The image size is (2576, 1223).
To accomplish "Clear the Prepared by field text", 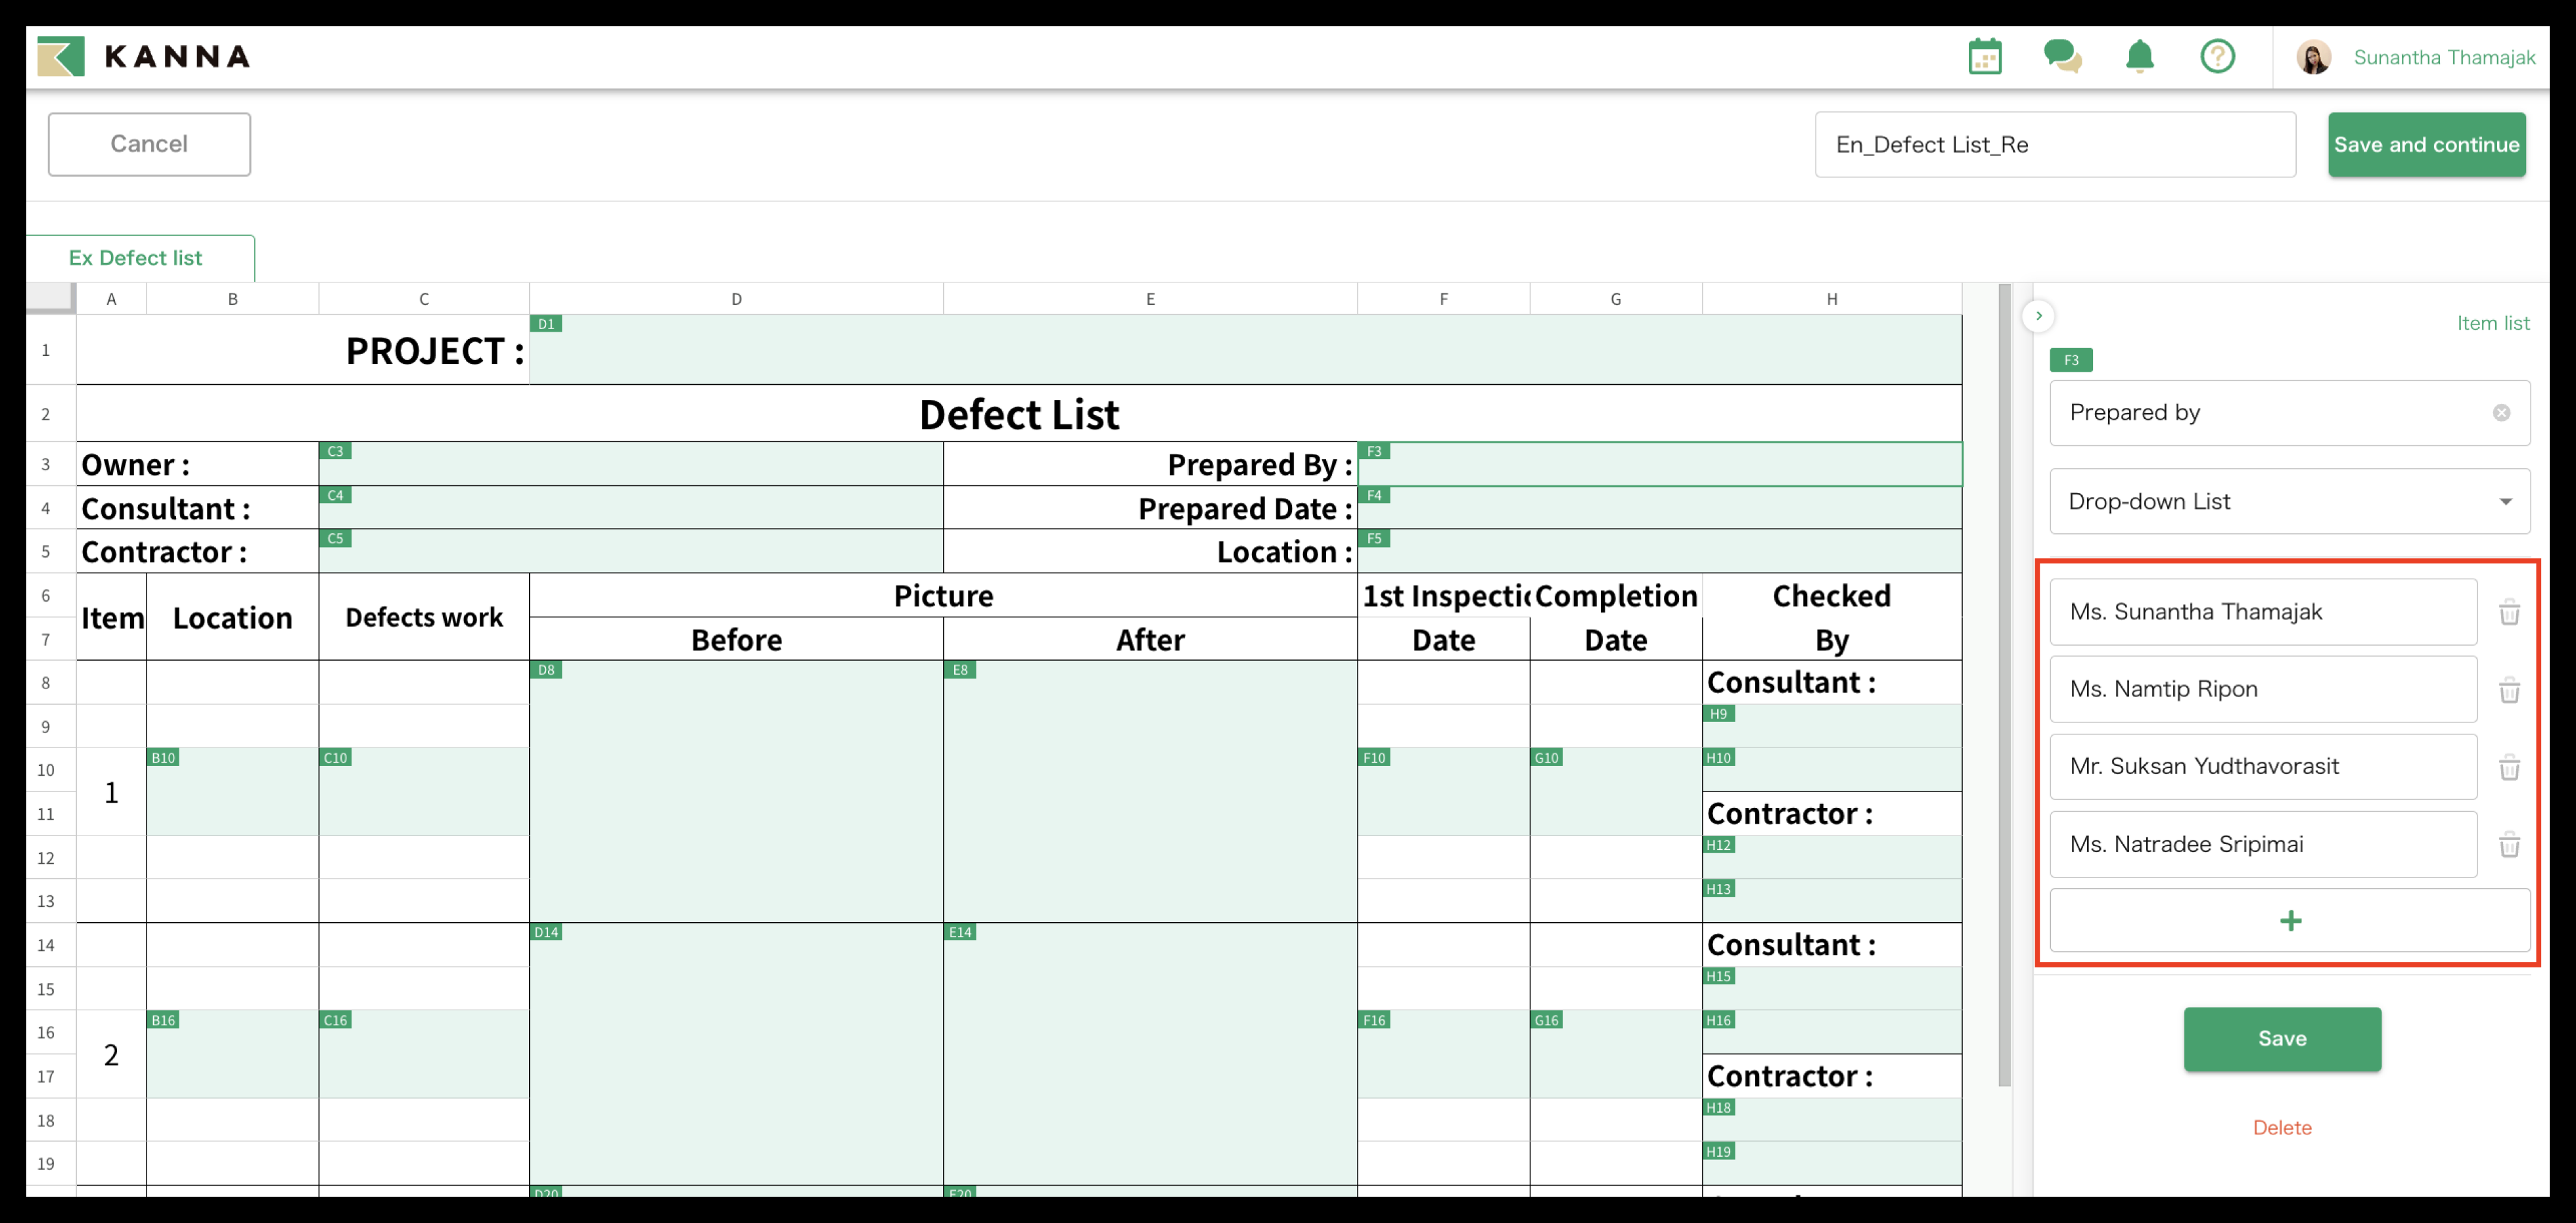I will click(2501, 412).
